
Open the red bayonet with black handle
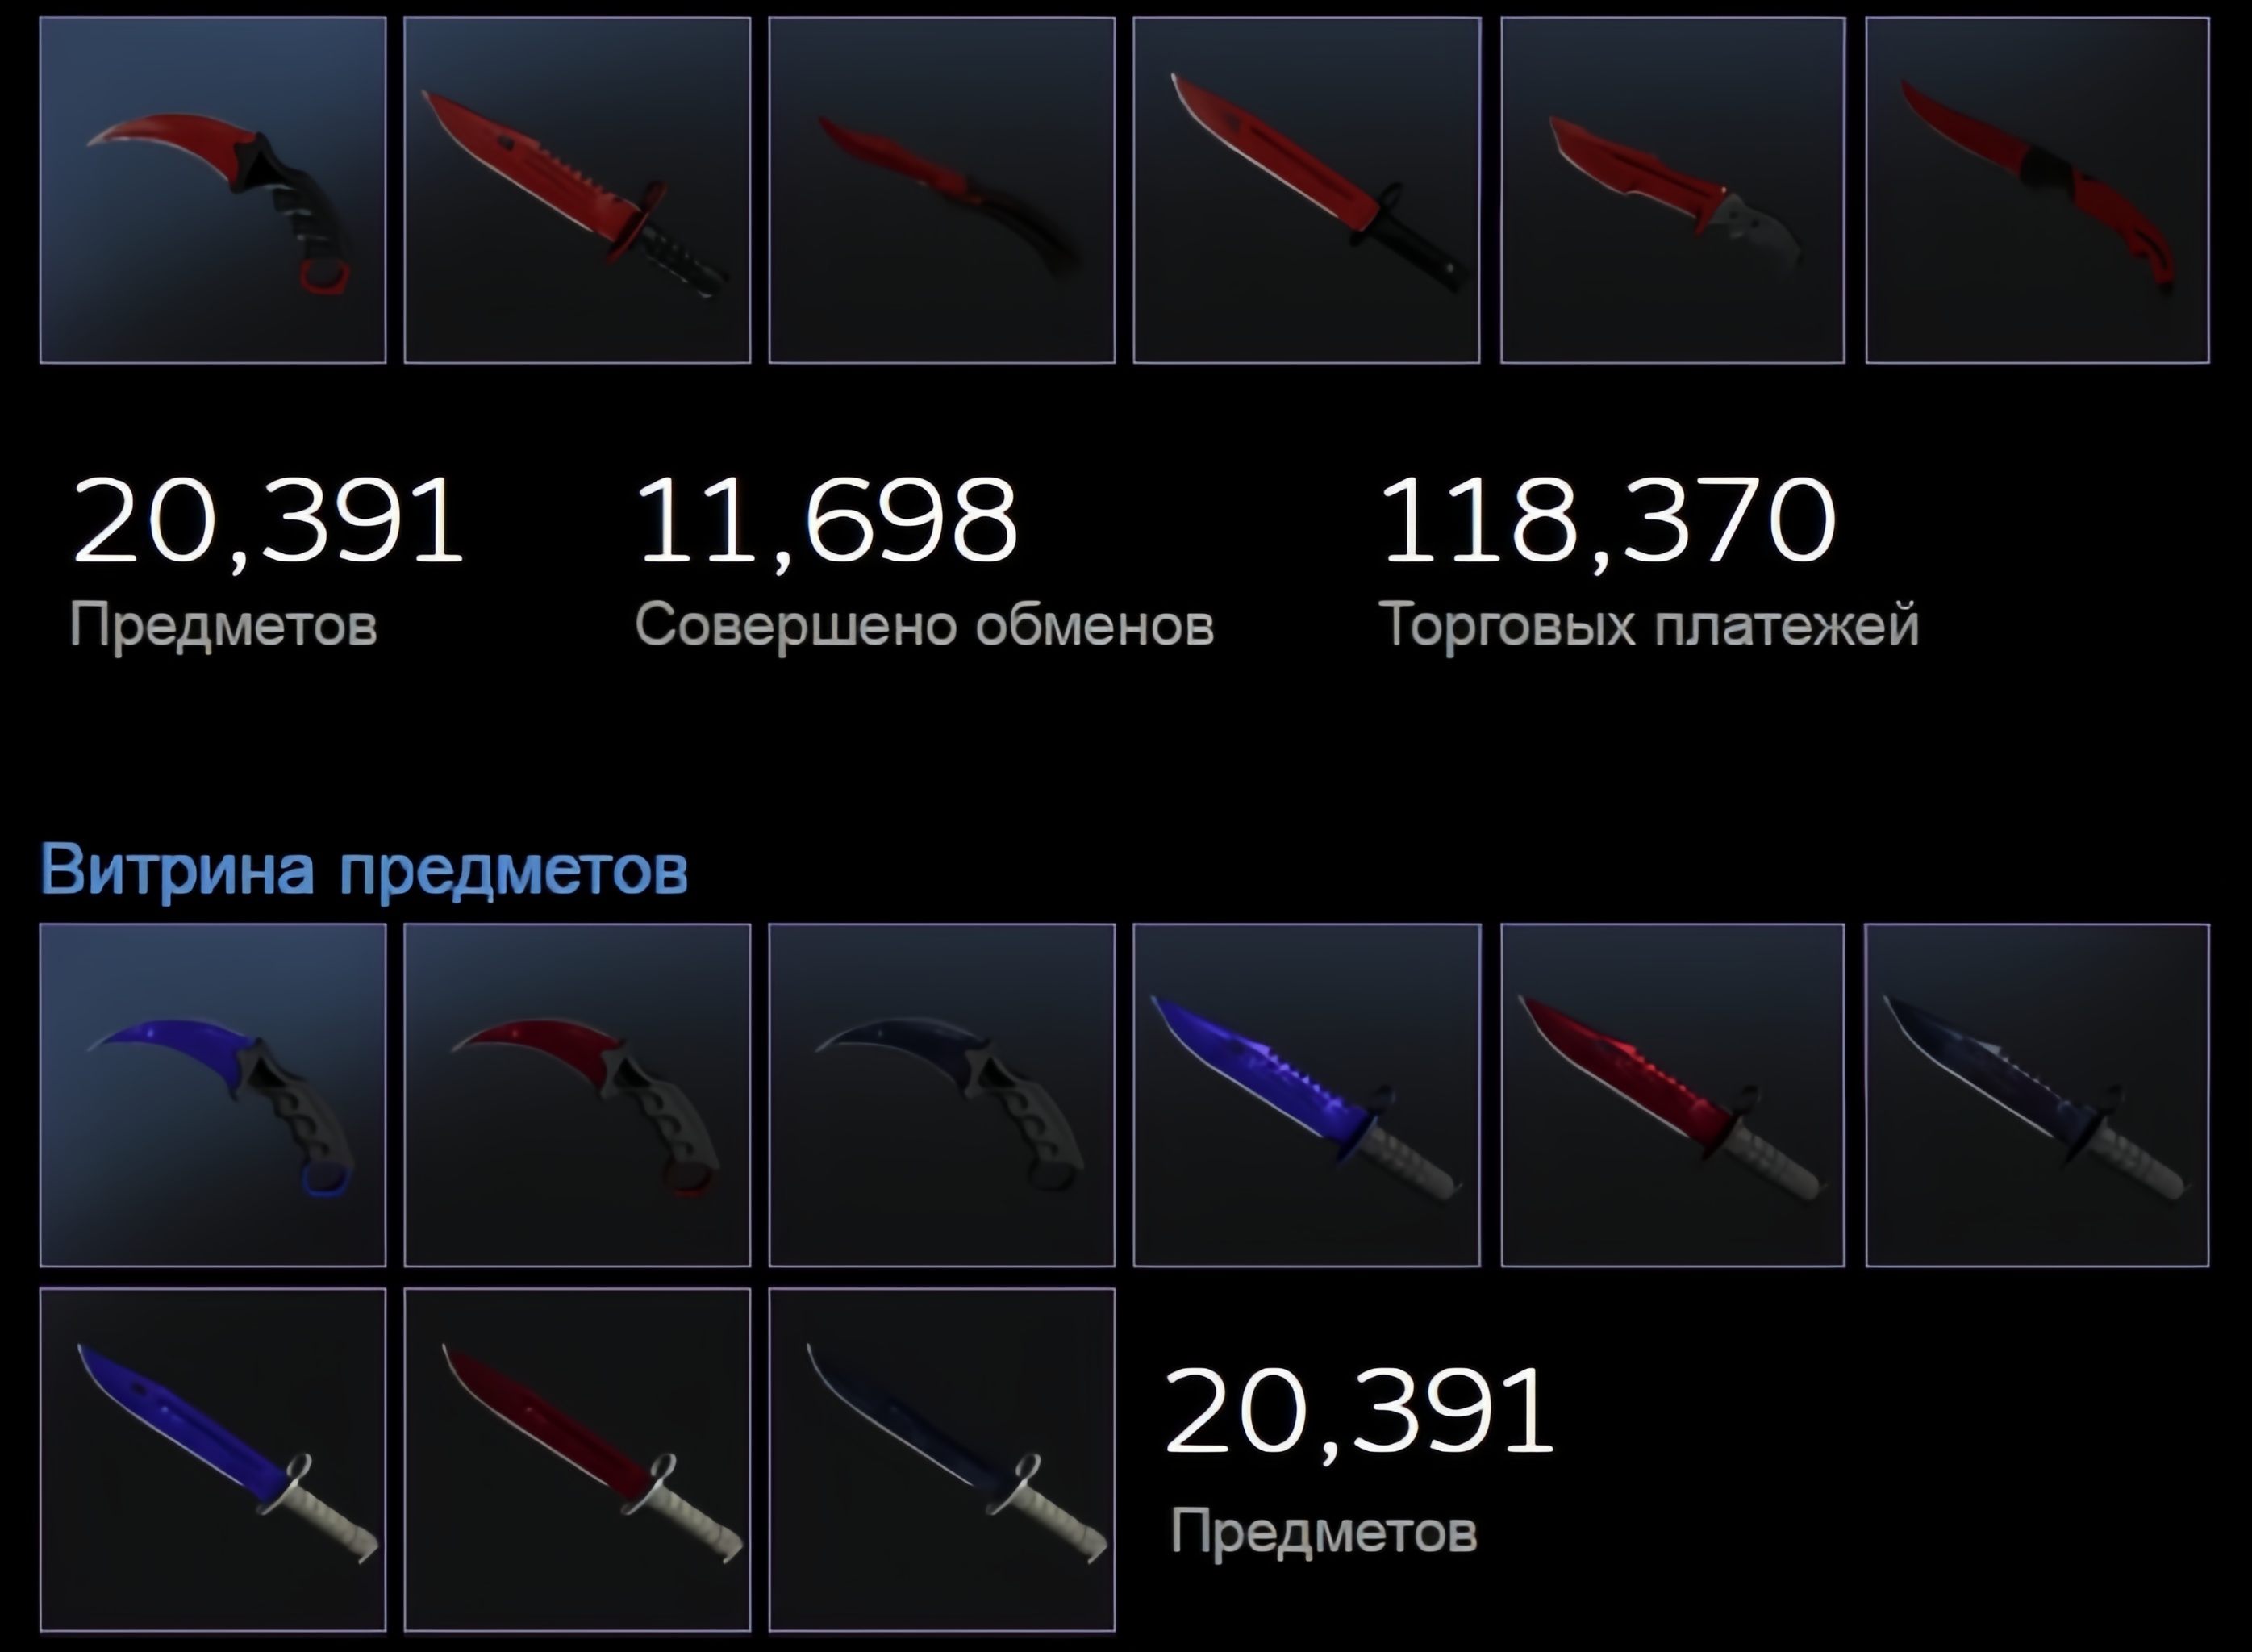coord(1307,190)
